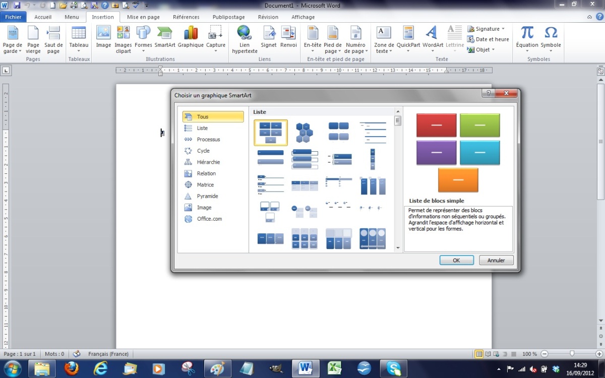Image resolution: width=605 pixels, height=378 pixels.
Task: Click the SmartArt gallery up scroll arrow
Action: click(x=398, y=111)
